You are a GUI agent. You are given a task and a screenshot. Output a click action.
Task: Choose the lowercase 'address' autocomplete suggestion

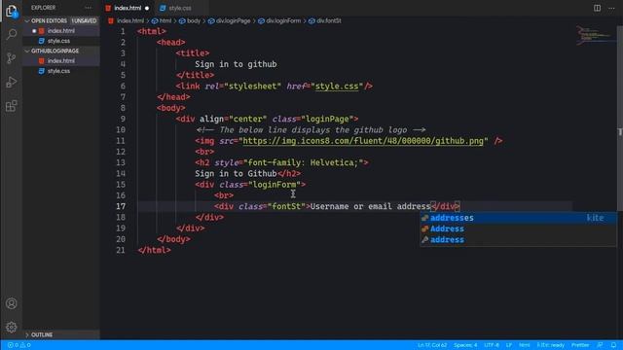518,240
